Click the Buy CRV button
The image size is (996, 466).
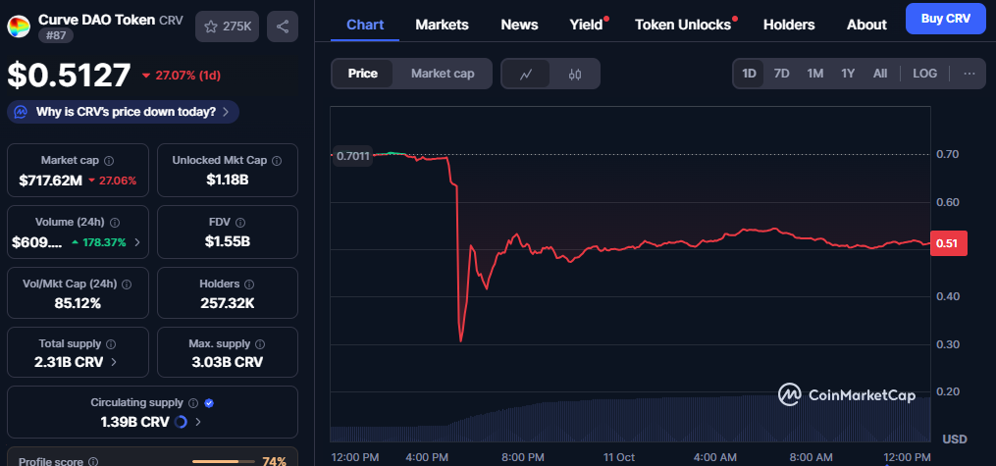coord(944,19)
